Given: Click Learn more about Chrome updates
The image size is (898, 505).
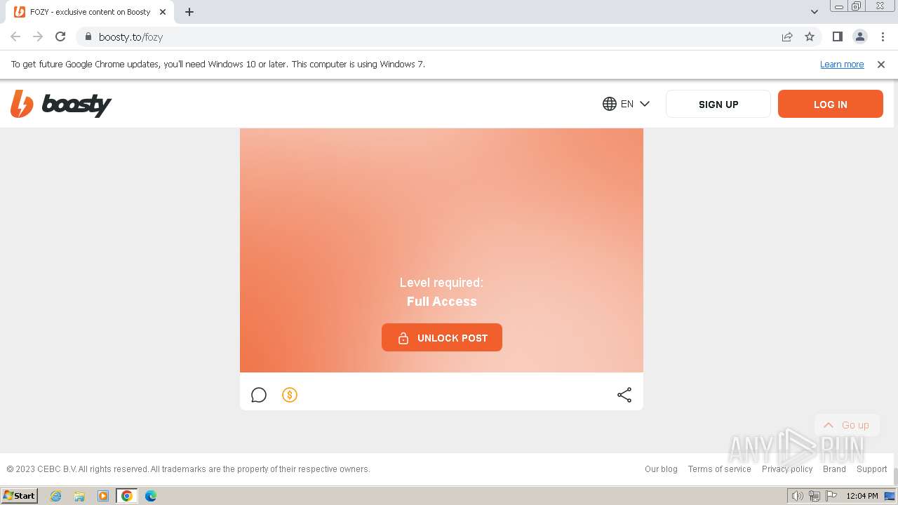Looking at the screenshot, I should coord(842,64).
